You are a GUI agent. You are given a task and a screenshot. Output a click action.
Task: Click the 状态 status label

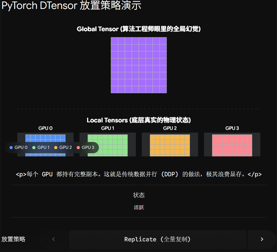139,195
